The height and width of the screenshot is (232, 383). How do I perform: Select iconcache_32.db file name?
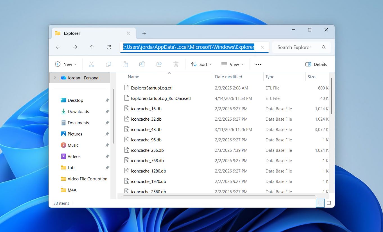click(146, 119)
